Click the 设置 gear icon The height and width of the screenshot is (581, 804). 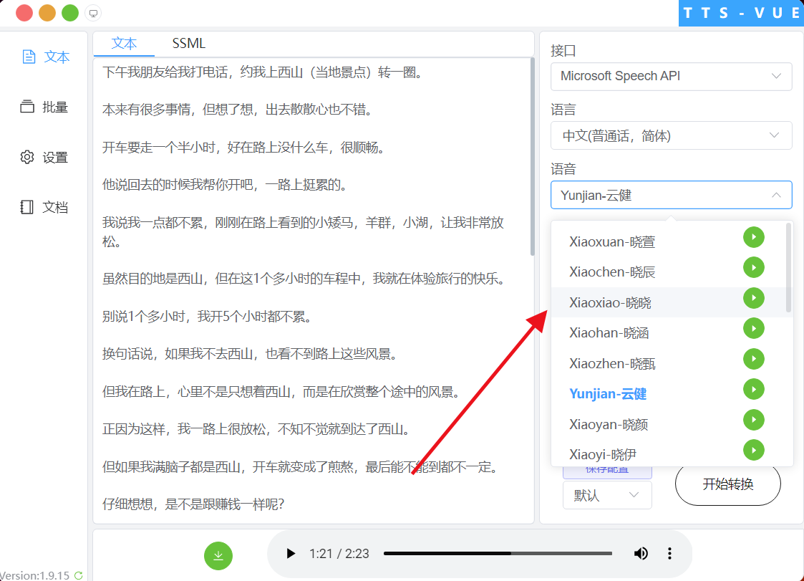click(27, 157)
